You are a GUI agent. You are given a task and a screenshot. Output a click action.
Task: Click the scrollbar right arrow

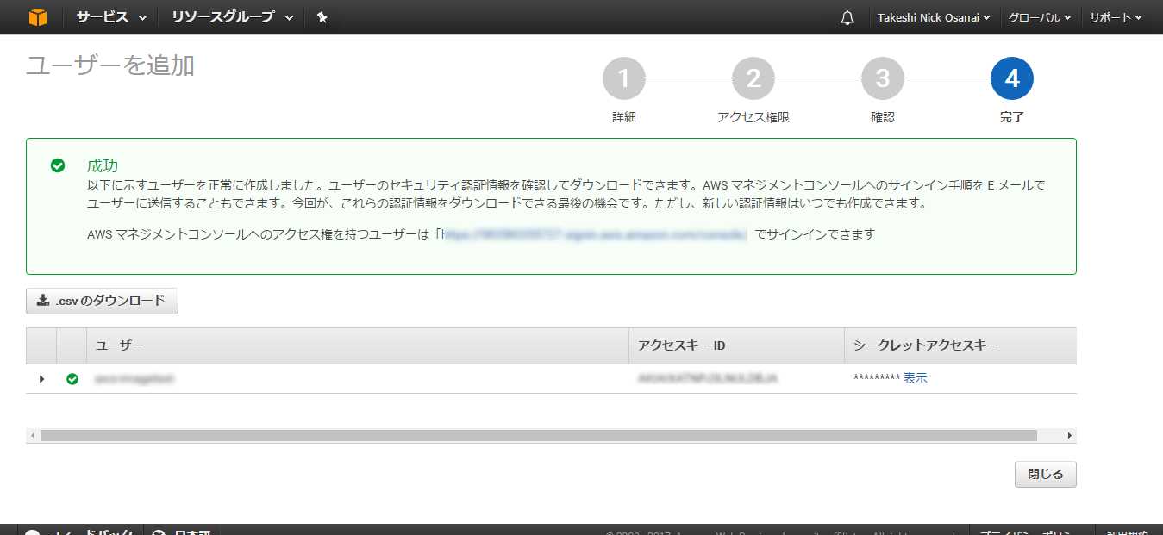(x=1069, y=436)
